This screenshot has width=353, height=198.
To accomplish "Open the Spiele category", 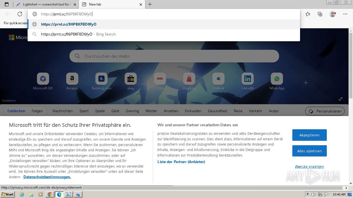I will click(x=100, y=111).
